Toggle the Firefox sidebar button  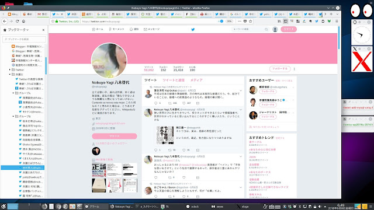click(x=286, y=21)
